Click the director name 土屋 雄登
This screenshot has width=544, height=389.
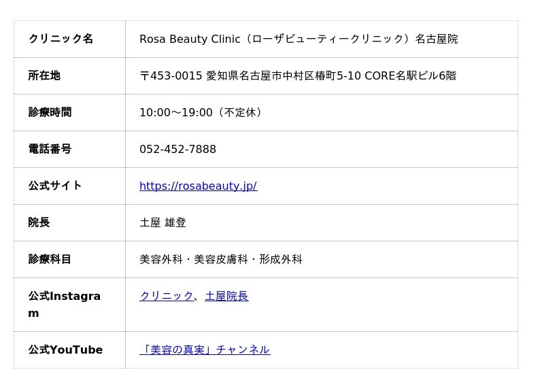(163, 222)
